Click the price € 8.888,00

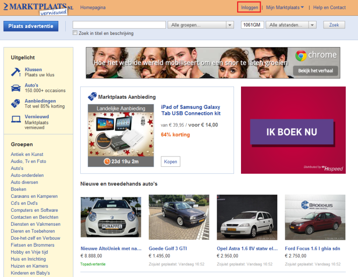(x=91, y=256)
